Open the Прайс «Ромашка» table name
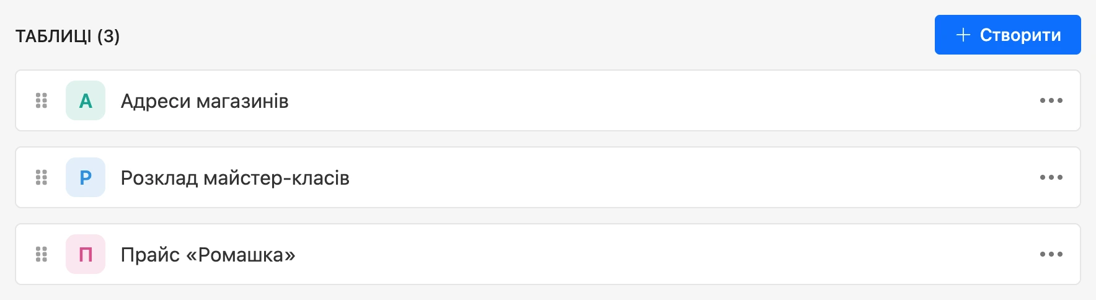Screen dimensions: 1096x300 tap(208, 255)
